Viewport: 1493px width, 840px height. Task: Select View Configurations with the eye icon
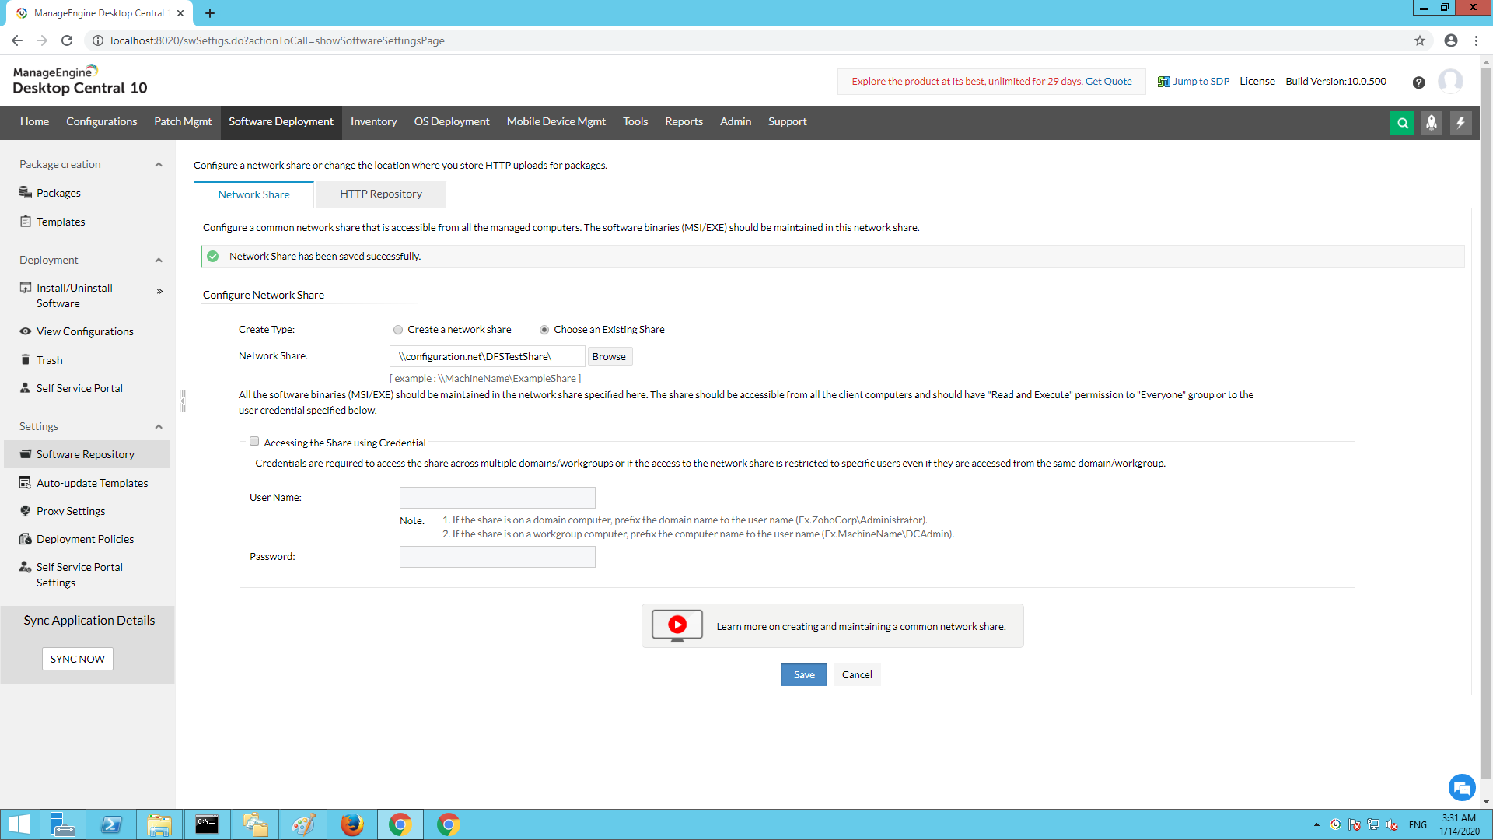pos(85,331)
